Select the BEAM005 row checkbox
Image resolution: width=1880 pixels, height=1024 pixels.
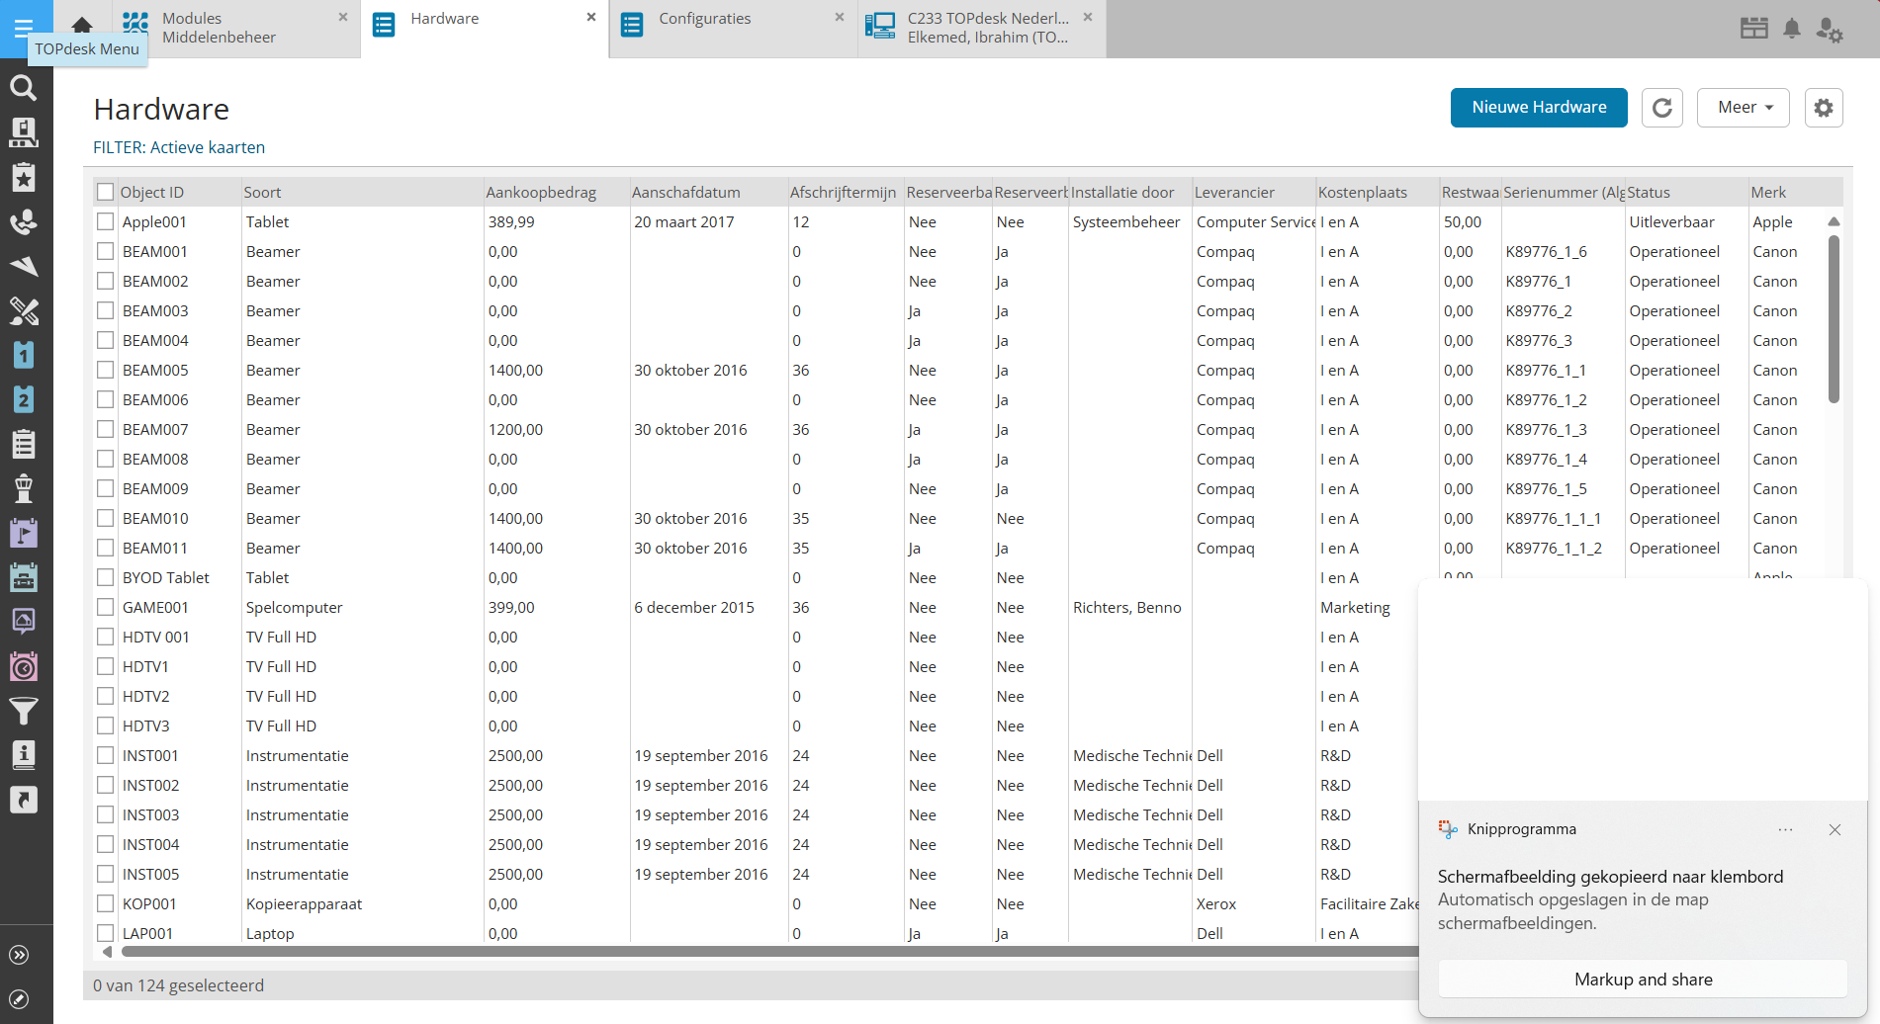click(106, 370)
